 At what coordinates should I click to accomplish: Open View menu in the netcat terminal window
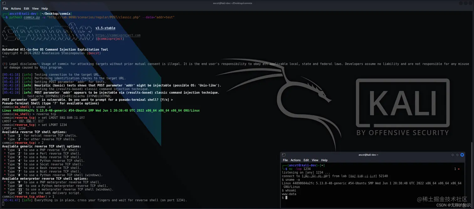pos(315,160)
